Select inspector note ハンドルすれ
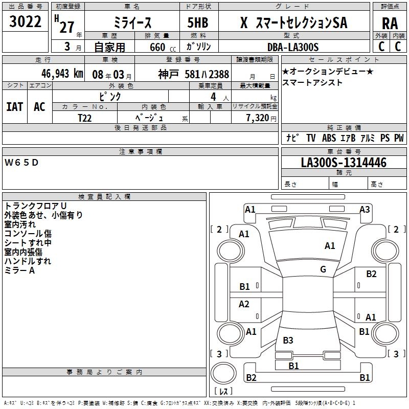Image resolution: width=409 pixels, height=409 pixels. pyautogui.click(x=28, y=261)
